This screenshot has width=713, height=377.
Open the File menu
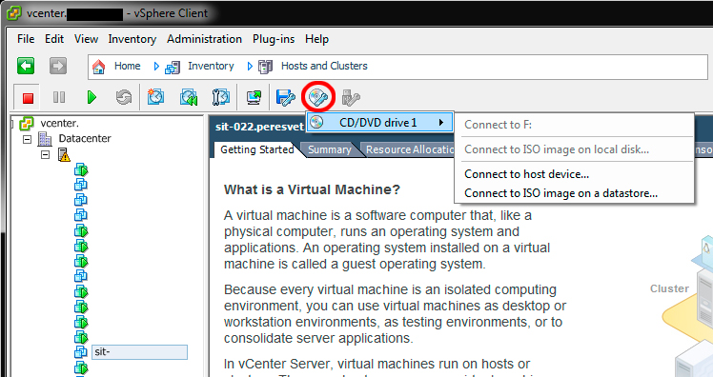[x=26, y=39]
